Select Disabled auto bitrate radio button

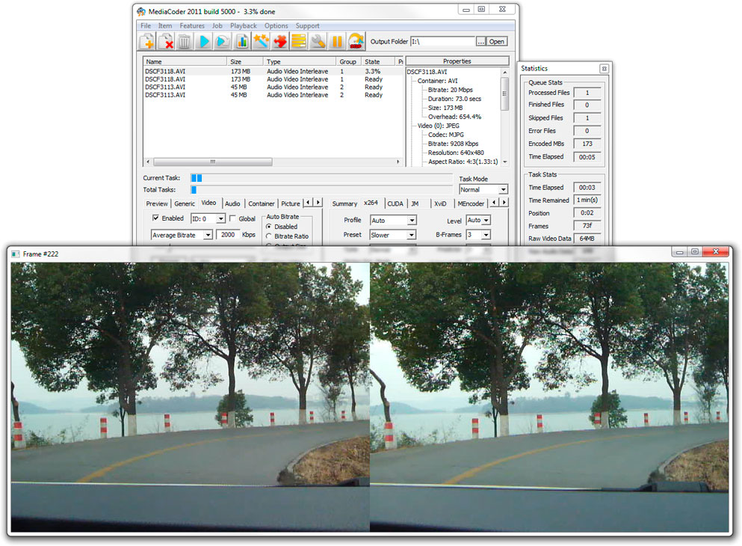coord(269,227)
